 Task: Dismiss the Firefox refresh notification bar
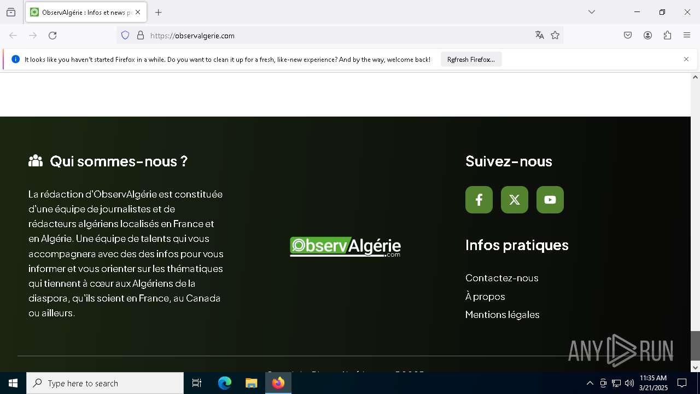(x=686, y=59)
